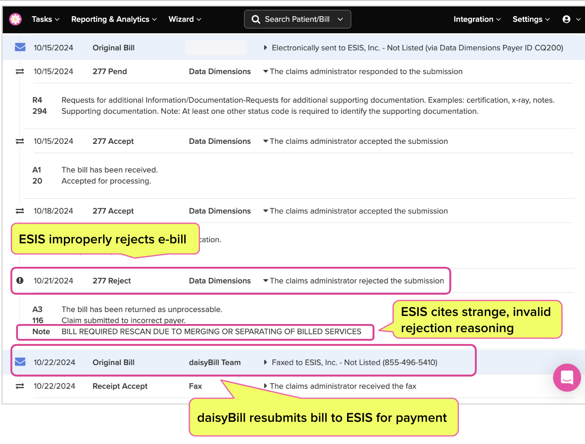585x444 pixels.
Task: Click envelope icon for 10/22/2024 Original Bill
Action: [20, 362]
